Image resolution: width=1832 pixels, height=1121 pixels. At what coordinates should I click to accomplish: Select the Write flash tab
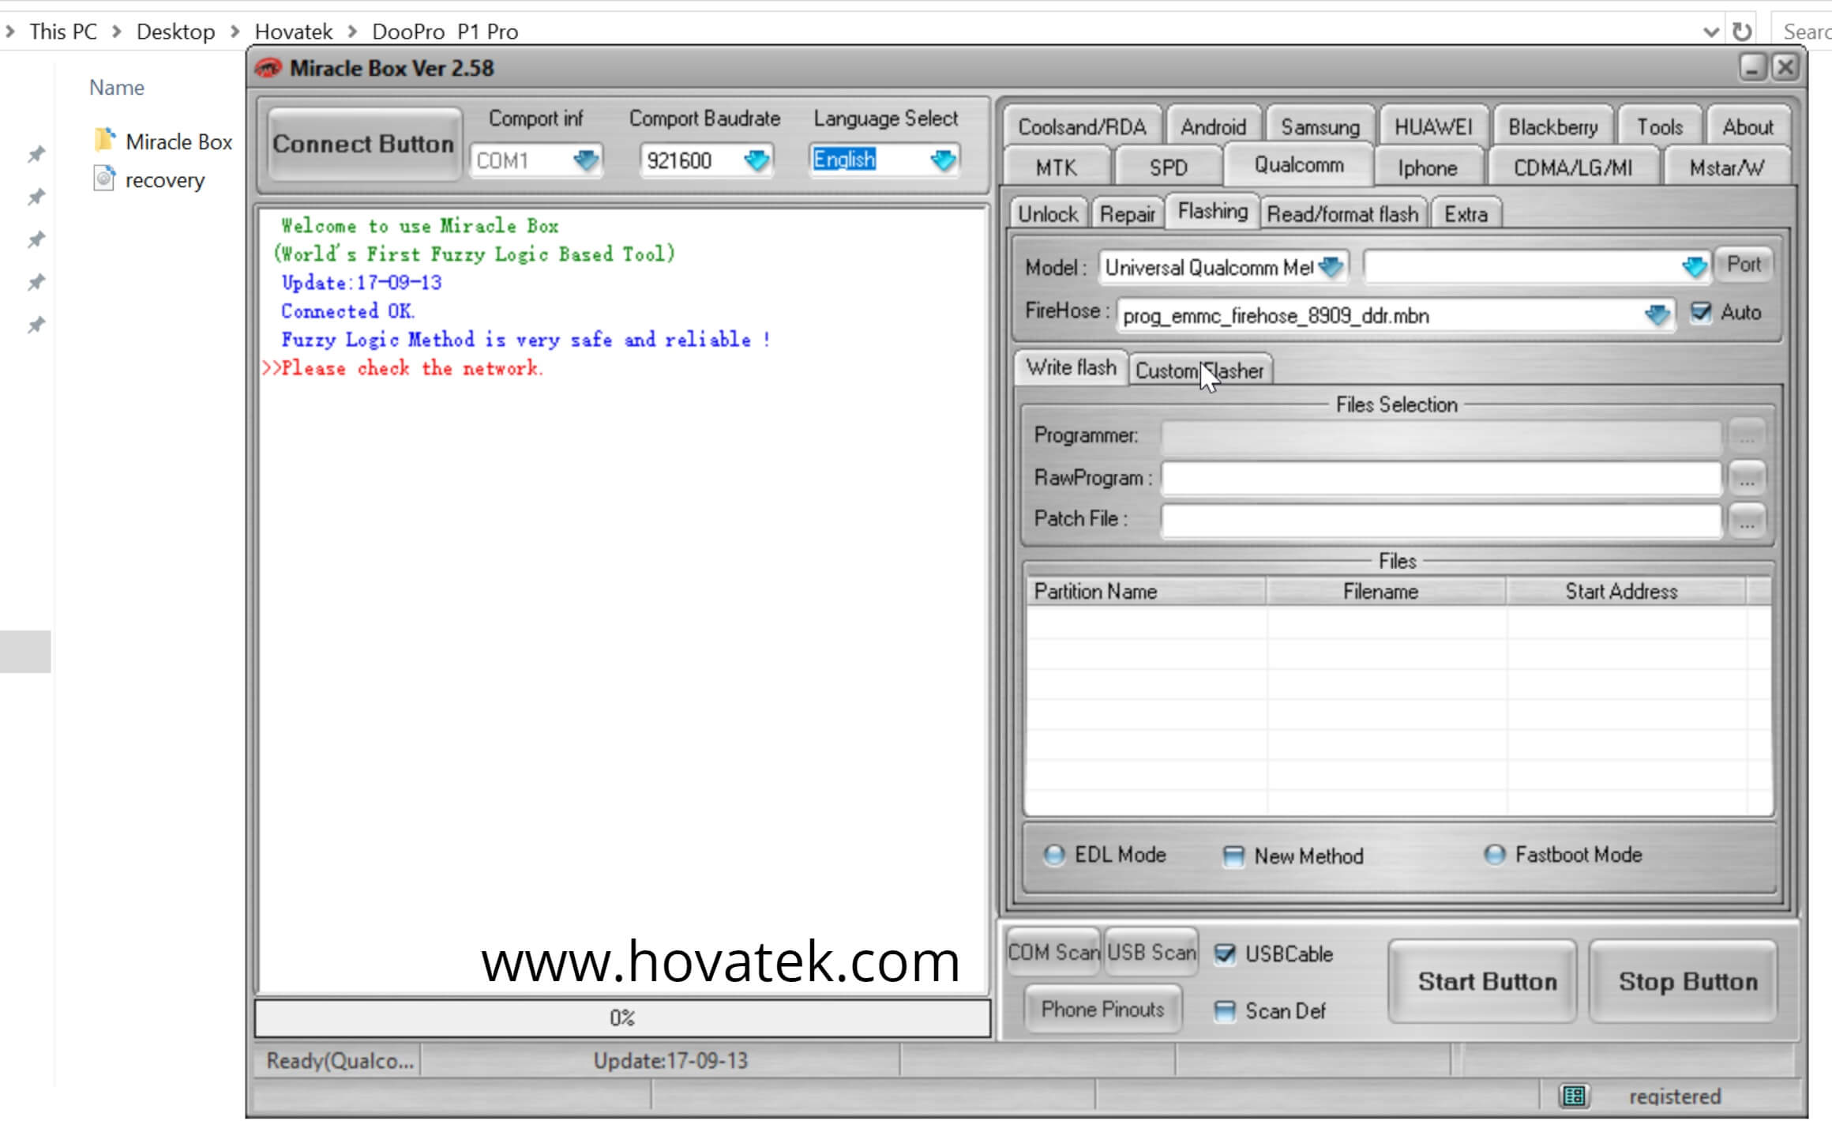tap(1071, 367)
